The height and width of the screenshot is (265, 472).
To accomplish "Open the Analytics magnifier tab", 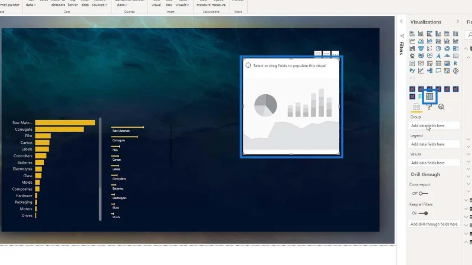I will [x=441, y=107].
